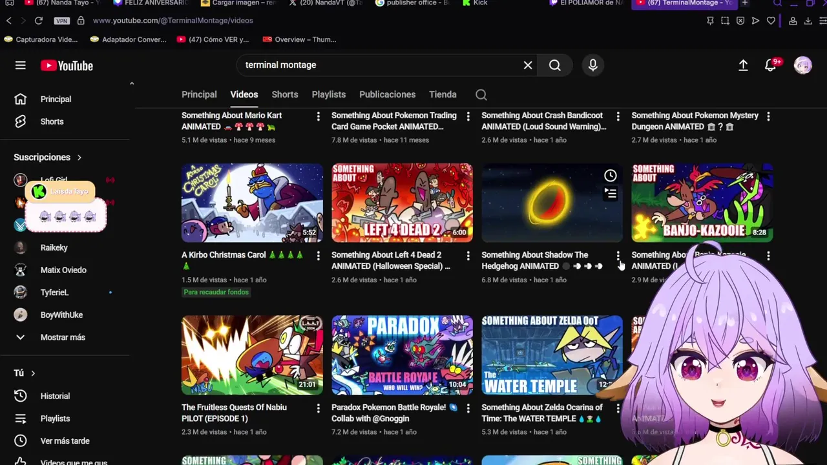Screen dimensions: 827x465
Task: Play Fruitless Quests Of Nabiu thumbnail
Action: pyautogui.click(x=252, y=355)
